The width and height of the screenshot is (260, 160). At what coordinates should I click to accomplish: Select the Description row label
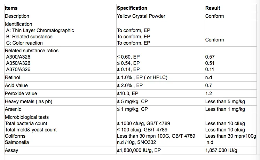[x=17, y=16]
